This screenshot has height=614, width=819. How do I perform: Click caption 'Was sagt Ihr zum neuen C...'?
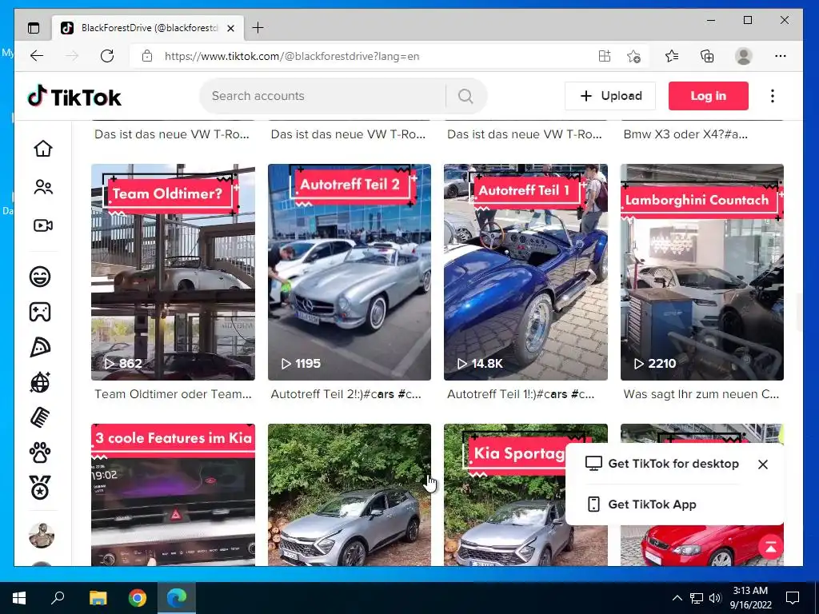point(701,394)
